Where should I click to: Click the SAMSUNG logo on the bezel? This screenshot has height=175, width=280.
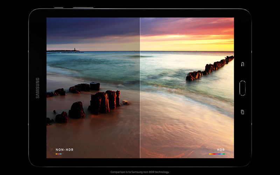coord(37,88)
